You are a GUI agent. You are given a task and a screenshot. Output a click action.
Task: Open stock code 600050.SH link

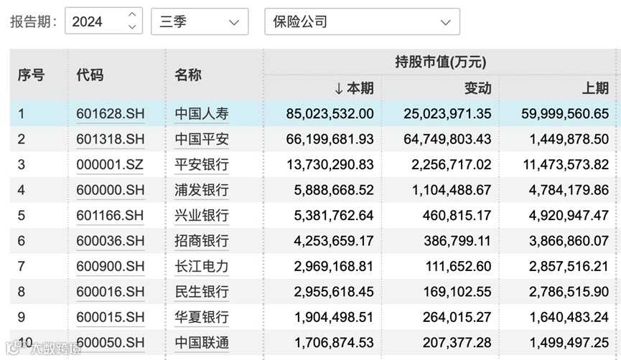pos(111,343)
